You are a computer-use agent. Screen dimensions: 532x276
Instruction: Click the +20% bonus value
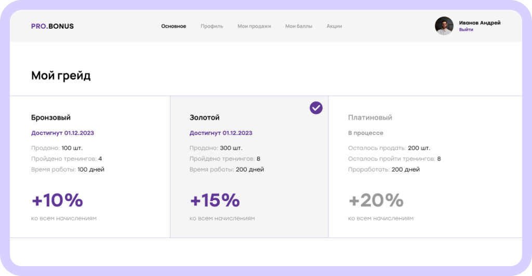click(376, 200)
